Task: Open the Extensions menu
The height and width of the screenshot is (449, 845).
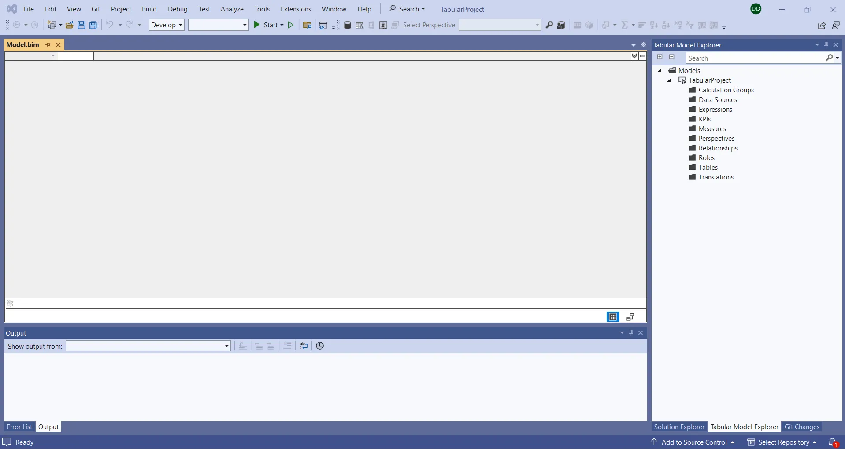Action: coord(296,9)
